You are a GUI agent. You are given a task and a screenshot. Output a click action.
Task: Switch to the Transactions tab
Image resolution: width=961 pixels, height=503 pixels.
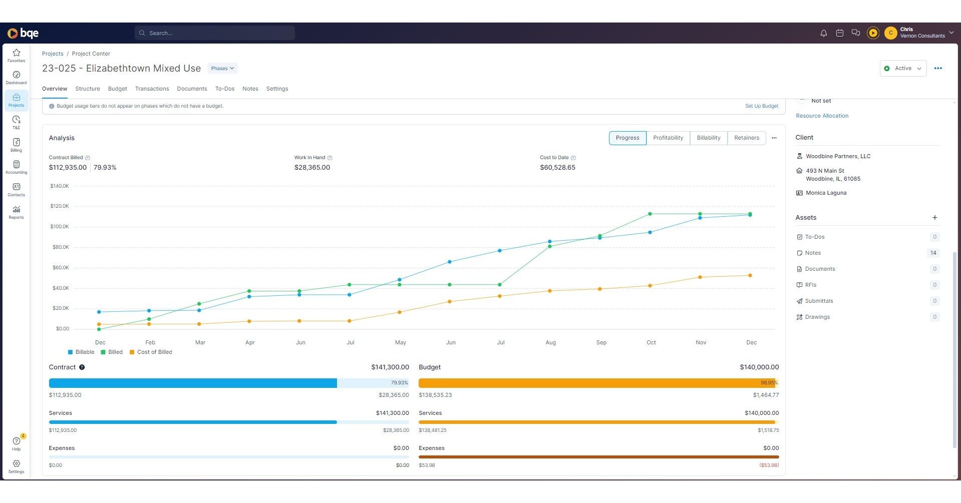tap(152, 89)
